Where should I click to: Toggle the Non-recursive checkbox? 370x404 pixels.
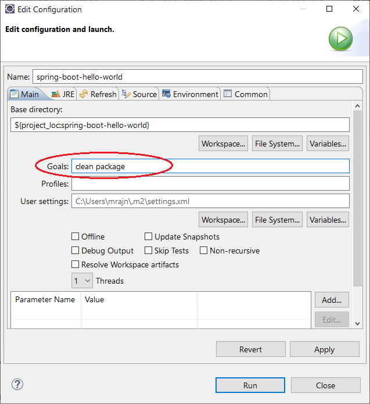[203, 251]
